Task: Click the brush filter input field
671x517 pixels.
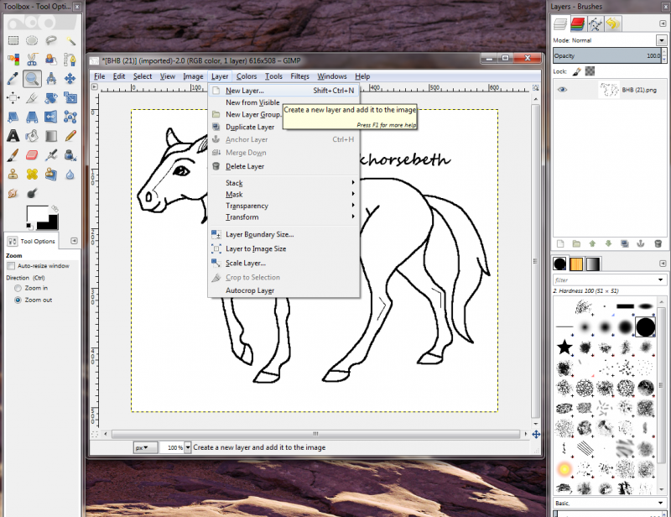Action: pos(605,280)
